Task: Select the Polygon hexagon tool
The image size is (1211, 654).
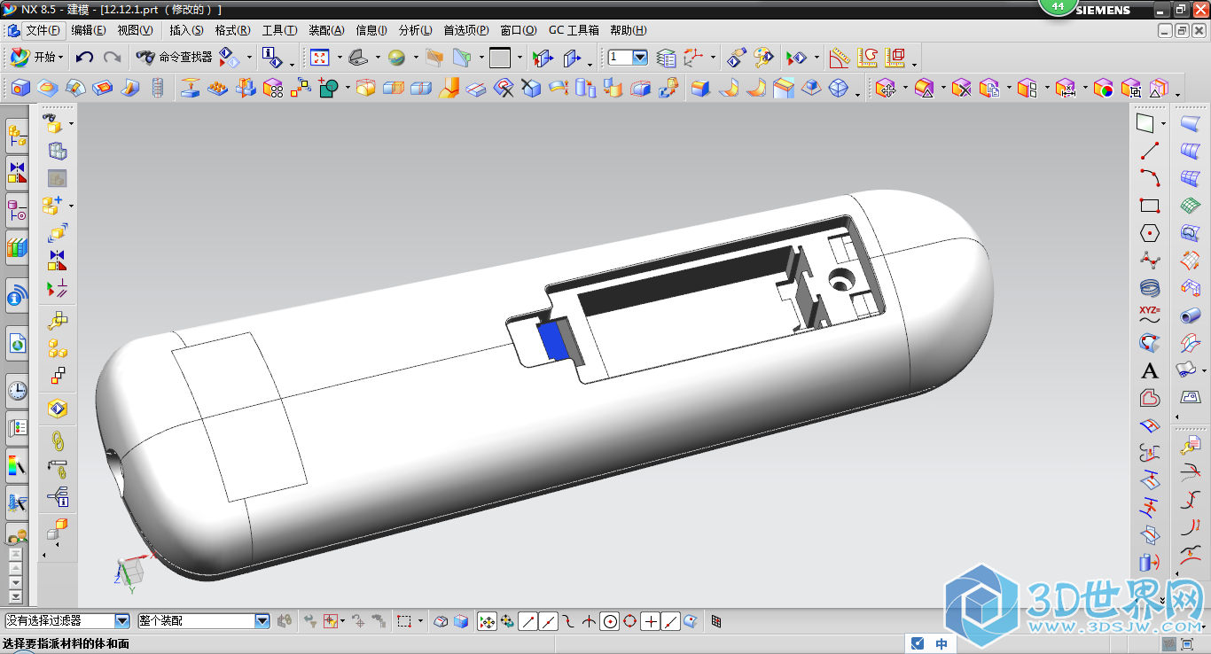Action: coord(1150,233)
